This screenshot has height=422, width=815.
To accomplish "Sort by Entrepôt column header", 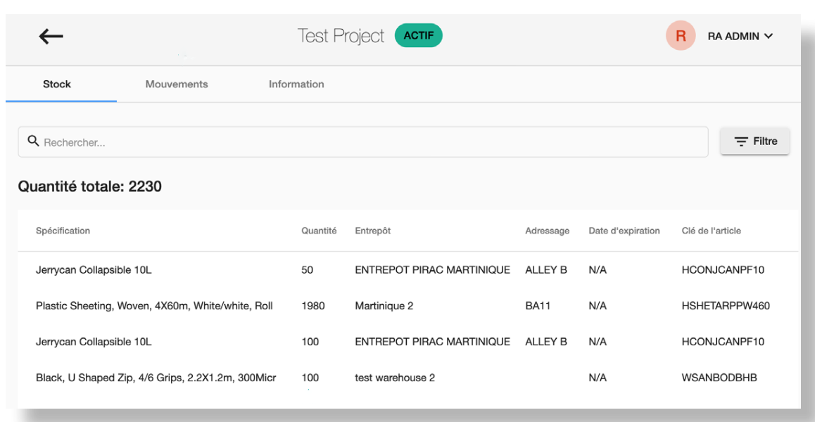I will tap(372, 231).
